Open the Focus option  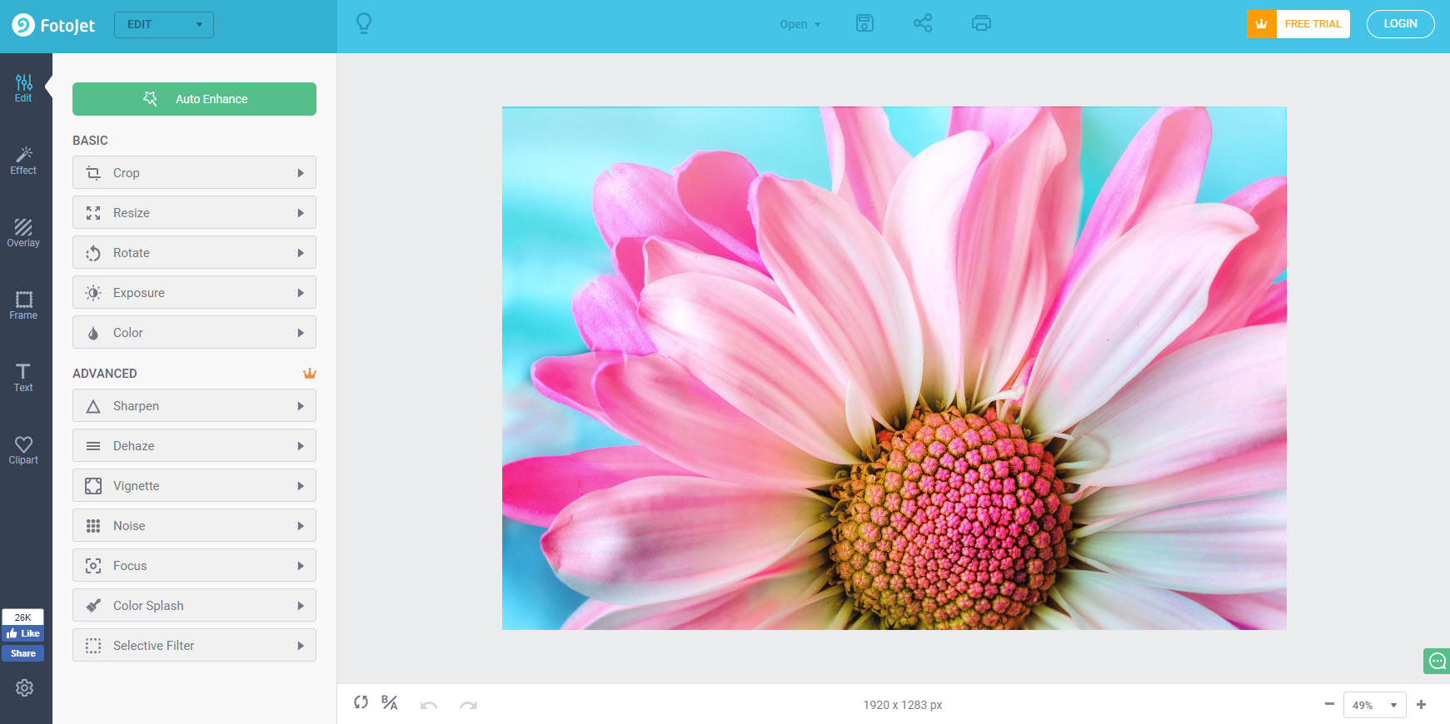(194, 566)
